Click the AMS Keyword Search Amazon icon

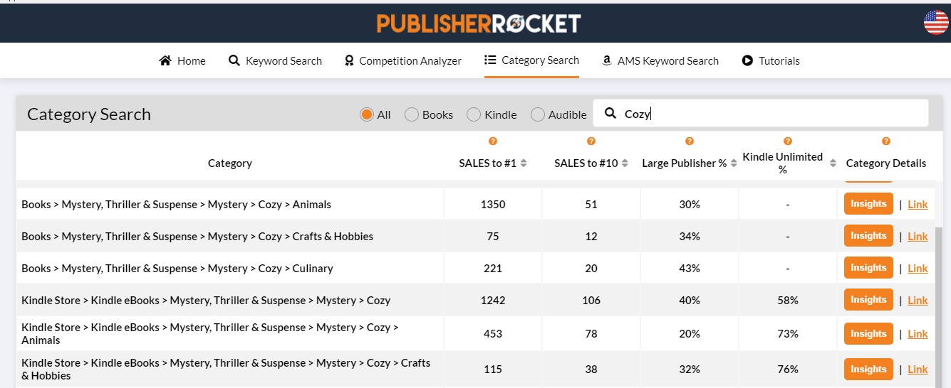click(x=607, y=60)
